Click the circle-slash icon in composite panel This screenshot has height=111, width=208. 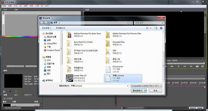(203, 66)
